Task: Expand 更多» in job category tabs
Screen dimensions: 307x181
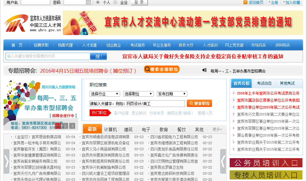Action: click(217, 129)
